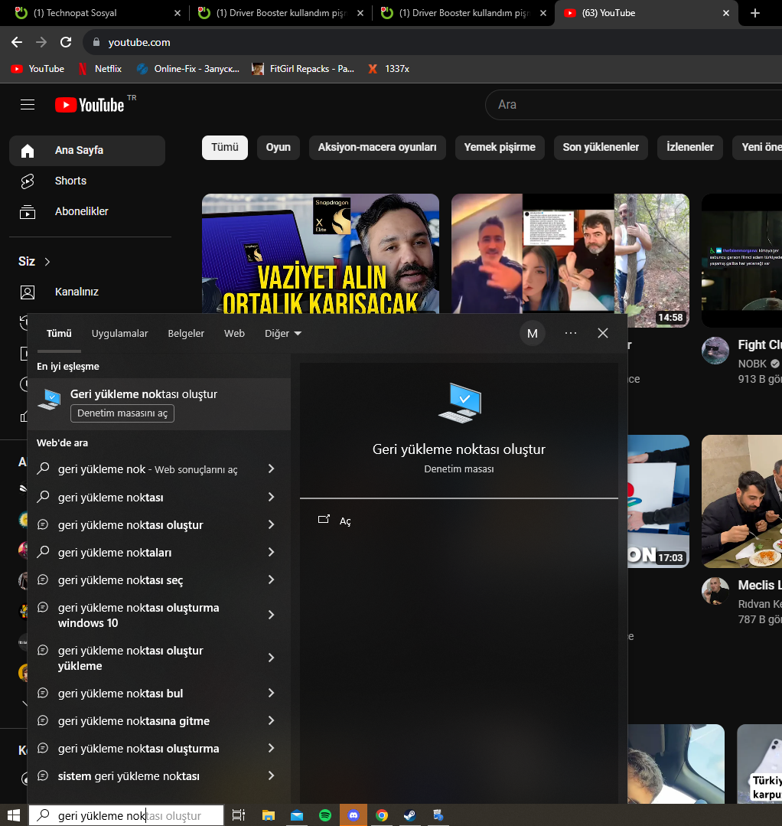Switch to Uygulamalar search tab
This screenshot has height=826, width=782.
119,334
